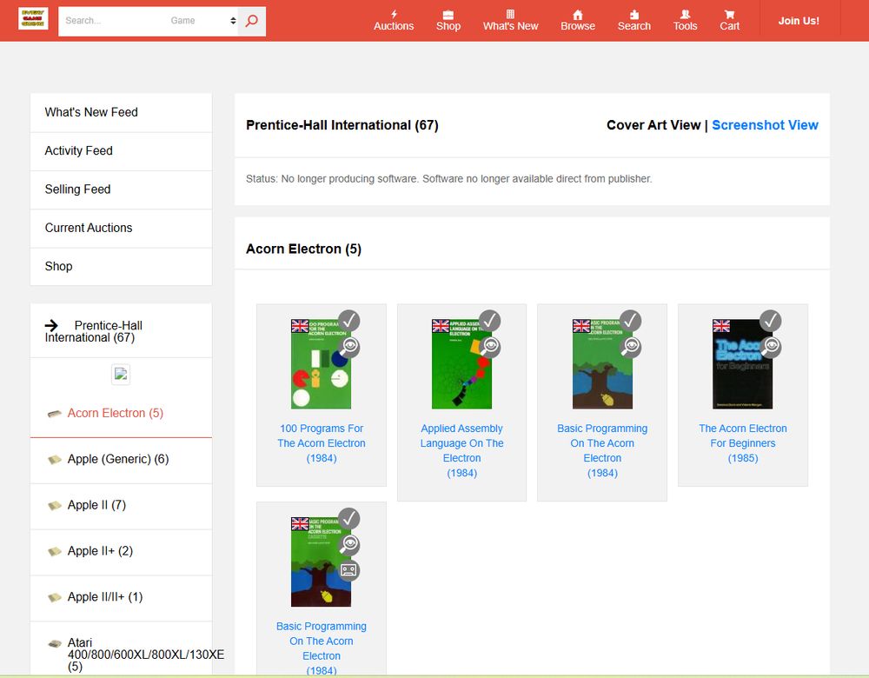Select Acorn Electron (5) platform in sidebar
This screenshot has width=869, height=678.
coord(116,413)
